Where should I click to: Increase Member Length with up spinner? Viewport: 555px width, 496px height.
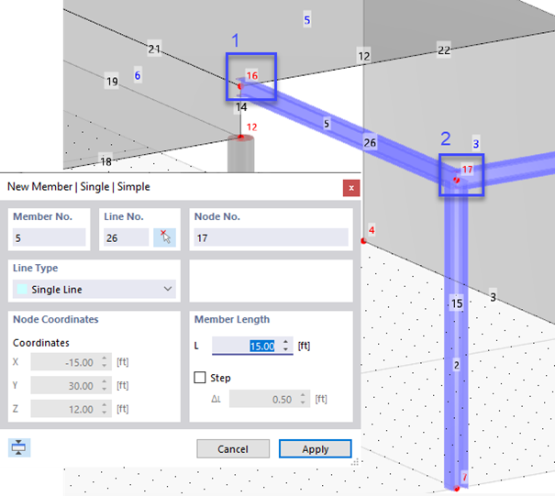click(x=285, y=342)
